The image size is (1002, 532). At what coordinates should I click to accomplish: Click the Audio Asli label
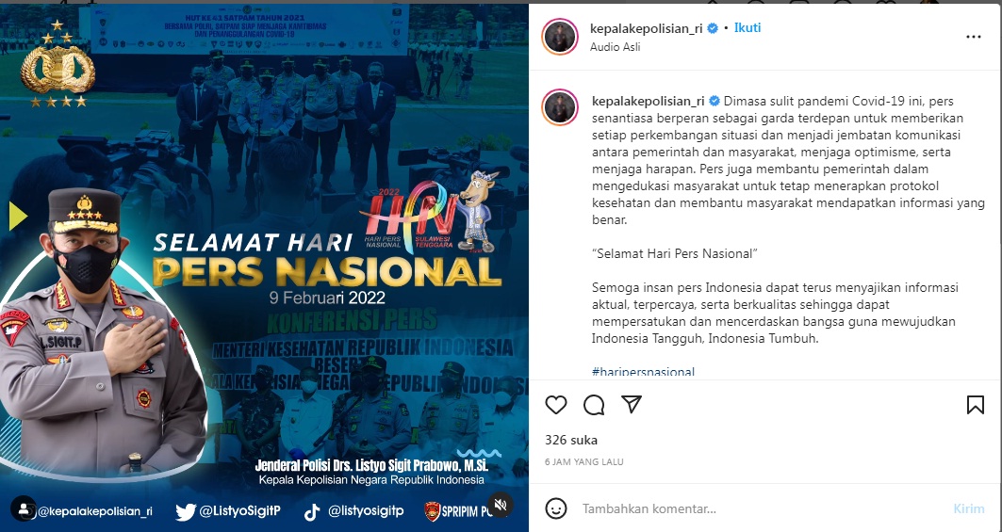(x=615, y=47)
